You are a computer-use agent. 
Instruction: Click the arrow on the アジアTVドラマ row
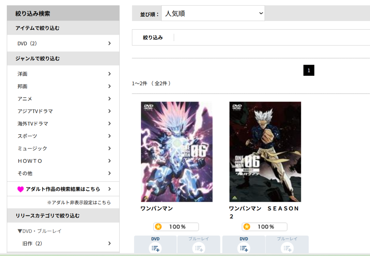coord(109,111)
